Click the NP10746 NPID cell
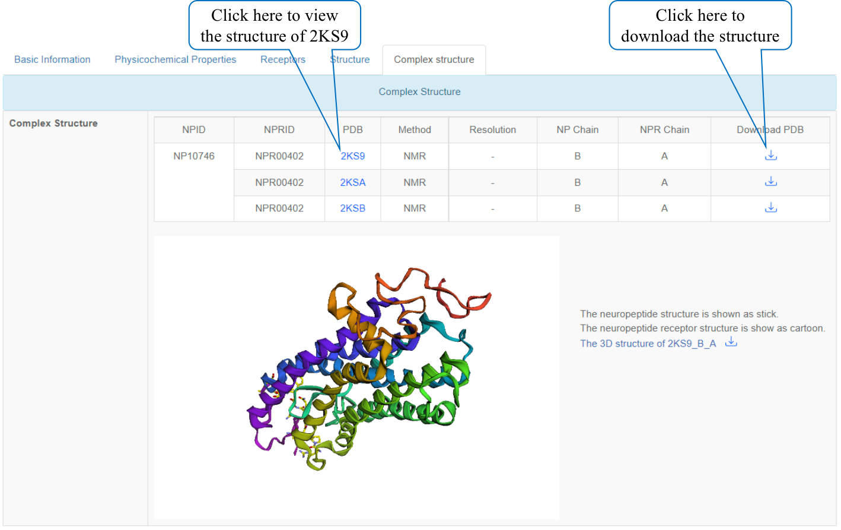The width and height of the screenshot is (841, 530). (194, 156)
